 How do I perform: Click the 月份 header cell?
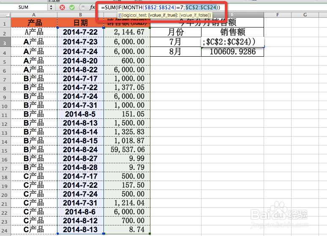pyautogui.click(x=176, y=32)
